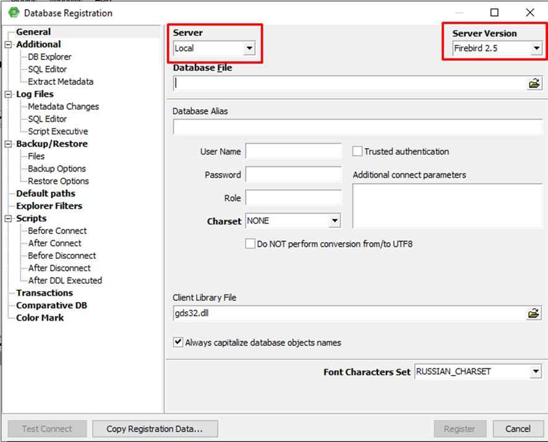548x442 pixels.
Task: Browse for a database file with the folder icon
Action: point(534,83)
